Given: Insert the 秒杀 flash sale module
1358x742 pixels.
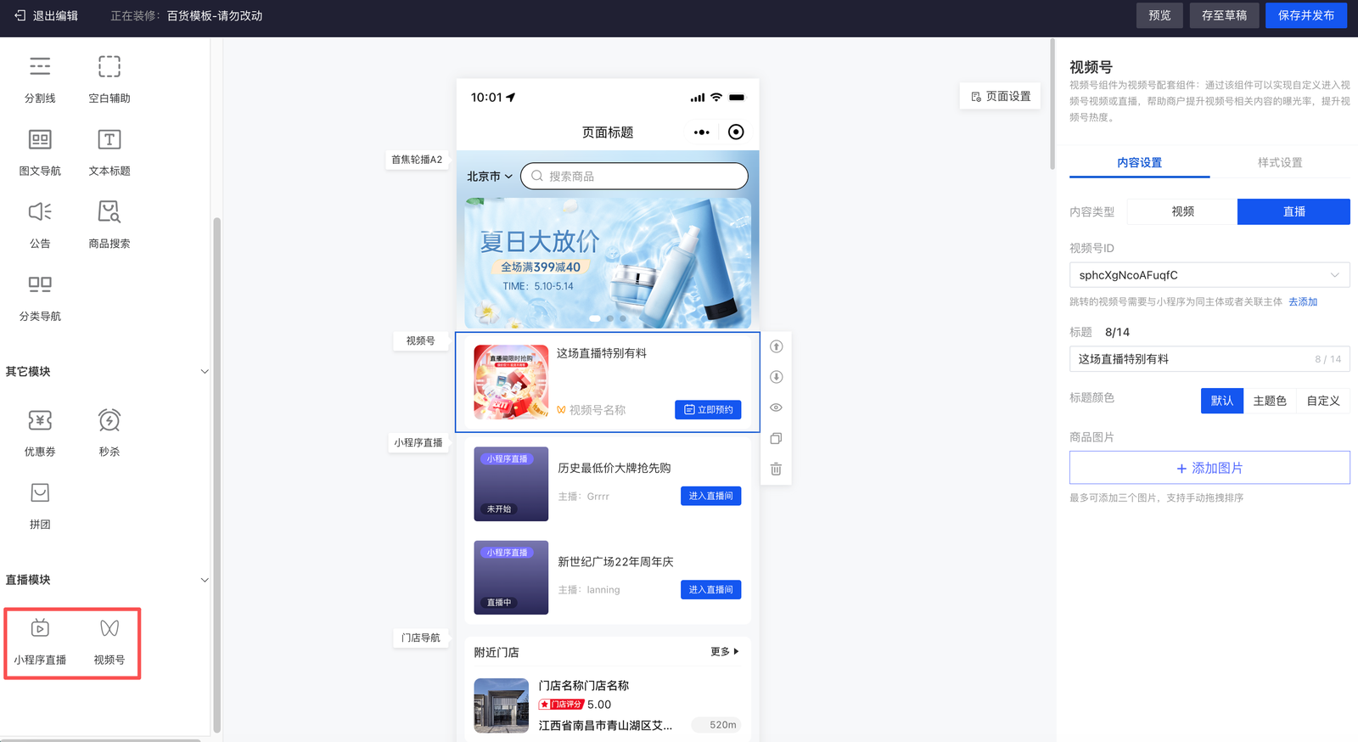Looking at the screenshot, I should tap(109, 421).
